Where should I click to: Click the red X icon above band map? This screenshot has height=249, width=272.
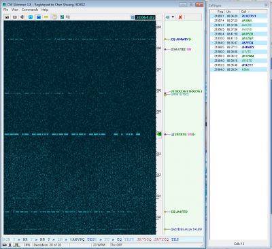180,17
